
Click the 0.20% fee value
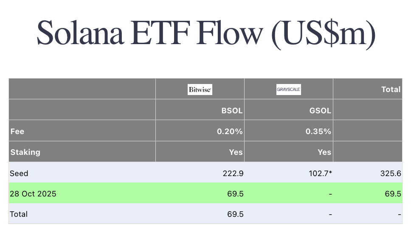click(x=230, y=132)
